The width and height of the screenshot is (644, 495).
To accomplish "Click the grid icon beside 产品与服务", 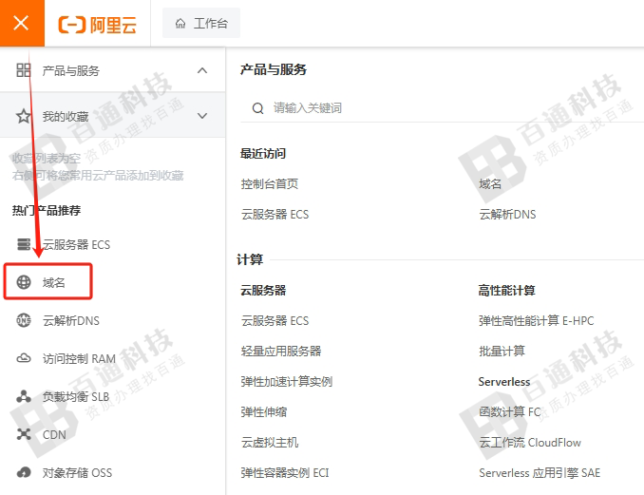I will pyautogui.click(x=24, y=70).
